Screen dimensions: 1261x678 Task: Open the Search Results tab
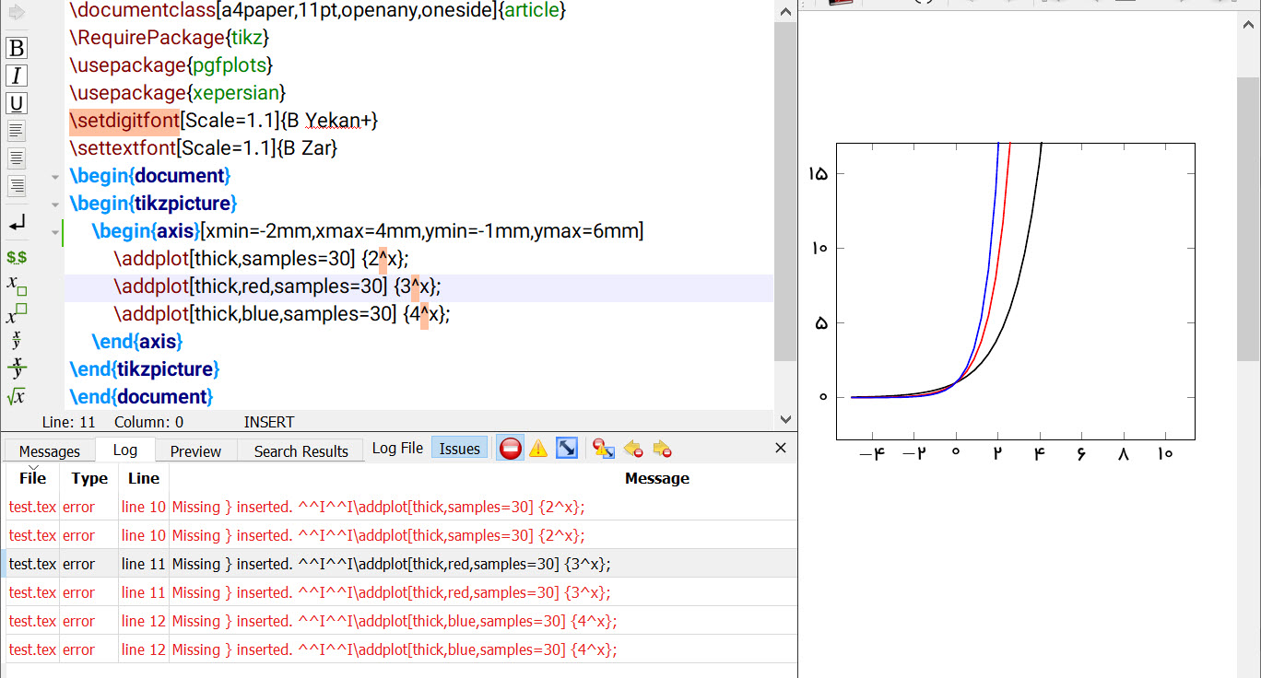coord(301,451)
